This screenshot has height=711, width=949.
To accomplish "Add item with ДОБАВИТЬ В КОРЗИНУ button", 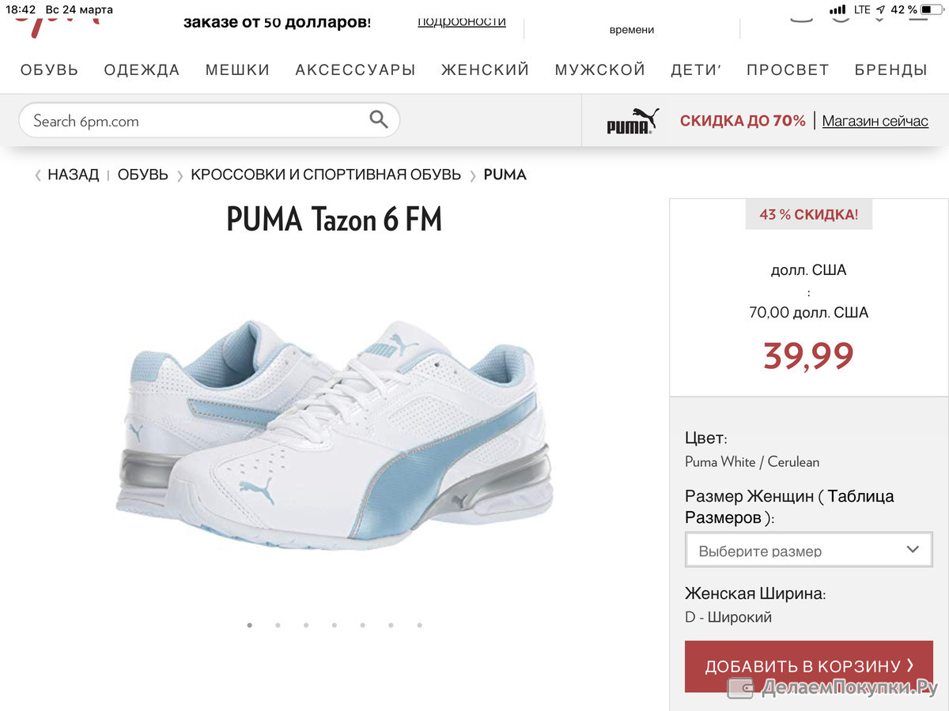I will [809, 666].
